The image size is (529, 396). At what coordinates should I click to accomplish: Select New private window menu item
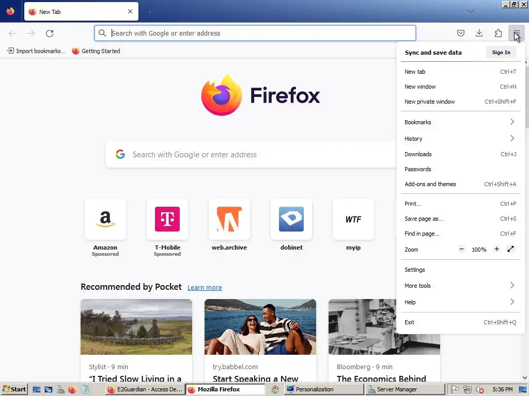coord(460,102)
